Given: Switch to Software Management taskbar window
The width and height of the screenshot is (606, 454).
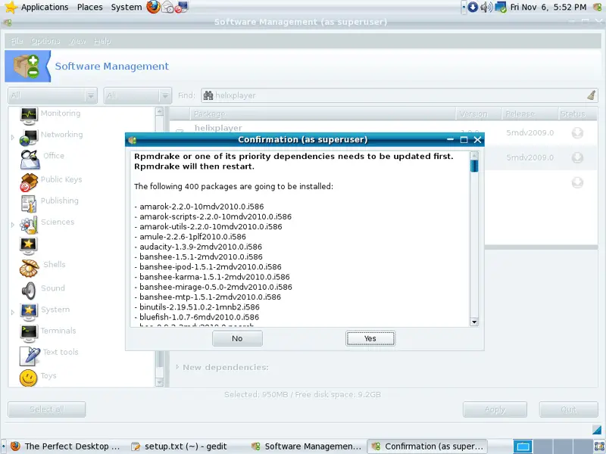Looking at the screenshot, I should pos(307,446).
